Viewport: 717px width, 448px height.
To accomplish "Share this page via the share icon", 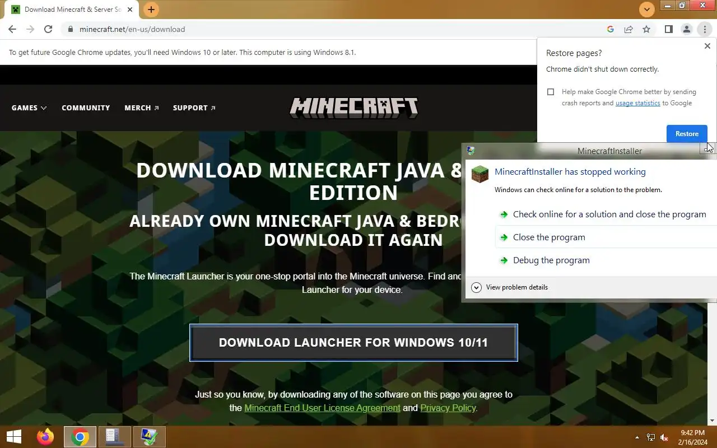I will (x=628, y=29).
